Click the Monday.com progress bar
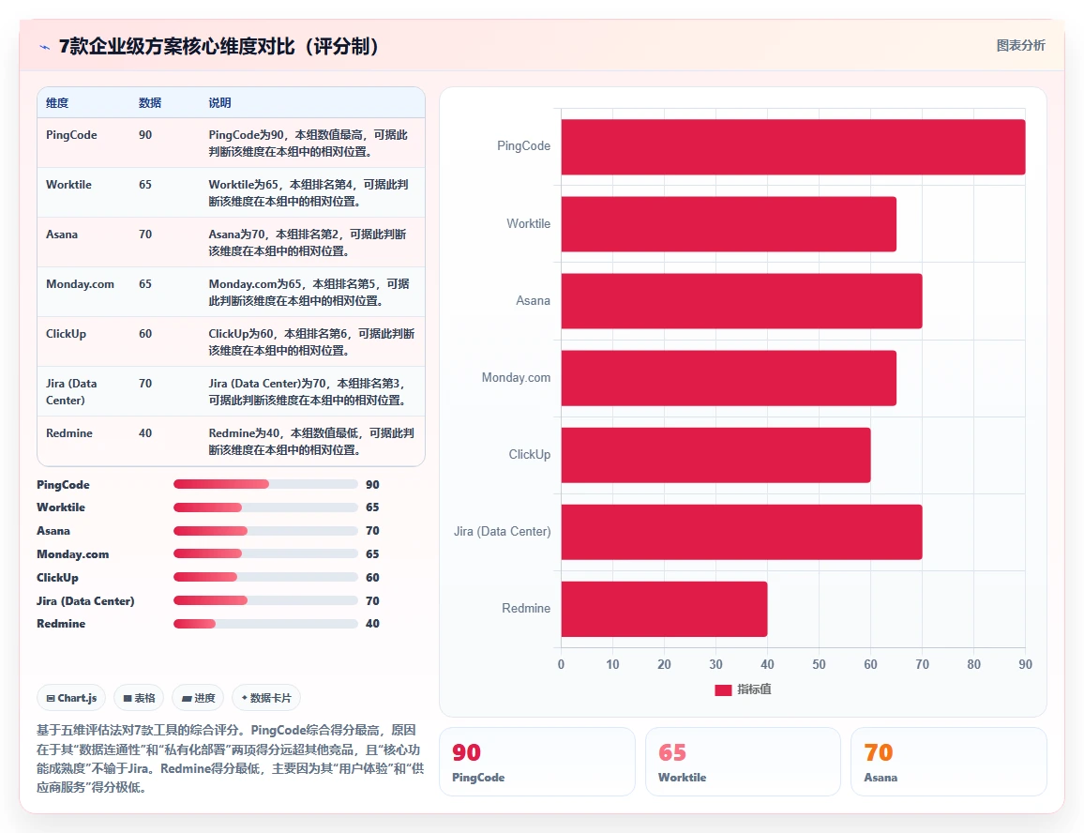The width and height of the screenshot is (1084, 833). (x=265, y=553)
